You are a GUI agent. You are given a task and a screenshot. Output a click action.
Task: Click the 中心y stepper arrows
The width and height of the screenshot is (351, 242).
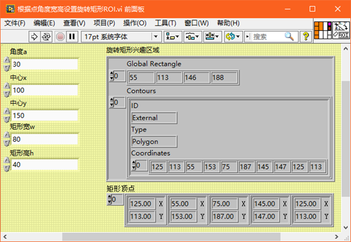[7, 115]
